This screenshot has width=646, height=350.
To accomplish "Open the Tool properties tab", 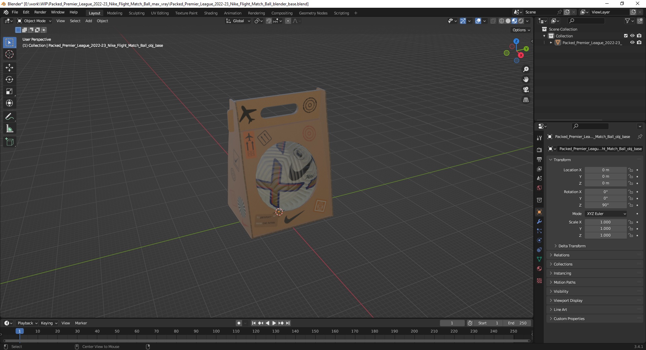I will [539, 138].
